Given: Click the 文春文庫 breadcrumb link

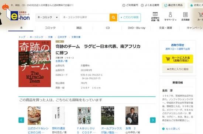Looking at the screenshot, I should [76, 37].
